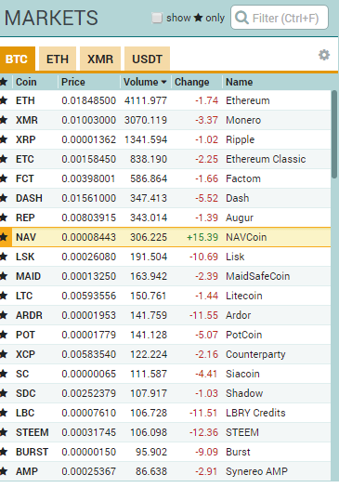
Task: Sort markets by Name column header
Action: (239, 82)
